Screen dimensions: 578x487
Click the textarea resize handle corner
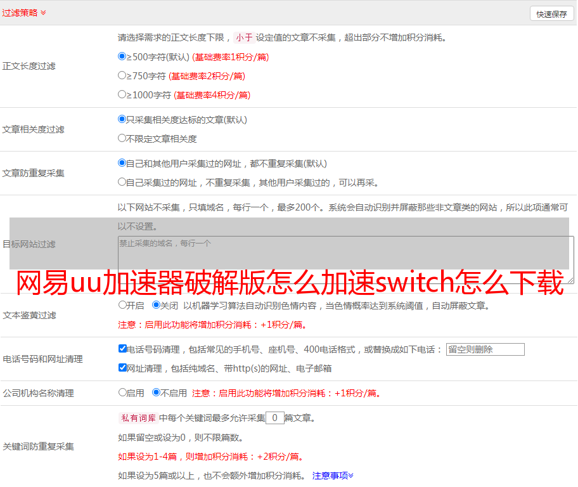570,280
